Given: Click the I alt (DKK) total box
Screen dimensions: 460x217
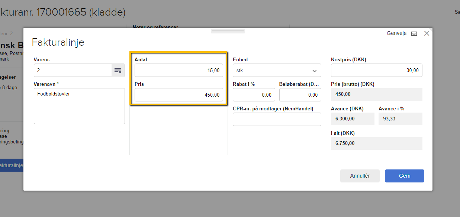Looking at the screenshot, I should click(376, 143).
